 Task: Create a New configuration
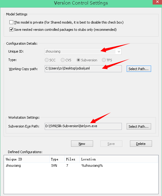point(82,144)
